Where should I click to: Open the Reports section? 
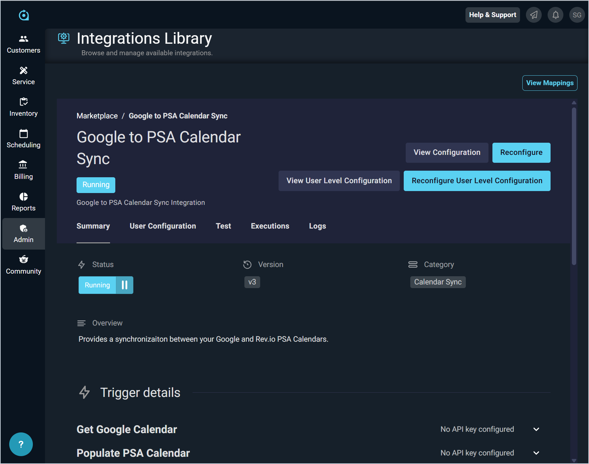23,202
